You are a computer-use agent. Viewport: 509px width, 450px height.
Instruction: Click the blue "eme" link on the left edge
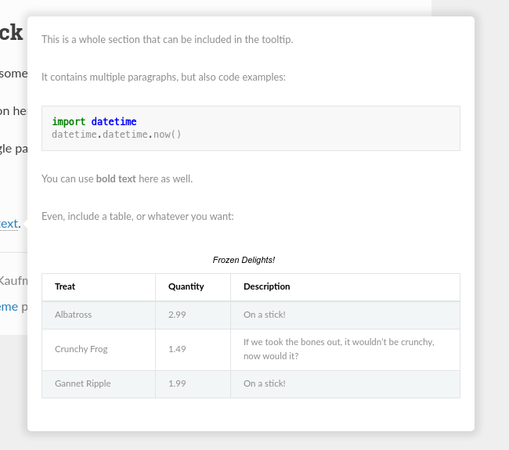(x=9, y=307)
